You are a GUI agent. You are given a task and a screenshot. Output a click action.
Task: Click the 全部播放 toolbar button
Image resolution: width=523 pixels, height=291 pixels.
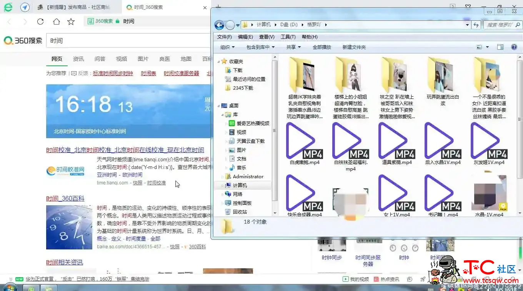322,47
